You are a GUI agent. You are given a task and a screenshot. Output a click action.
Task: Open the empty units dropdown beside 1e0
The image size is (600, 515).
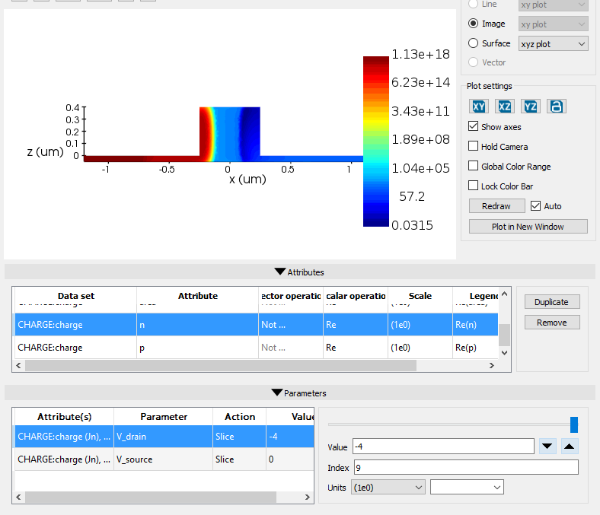coord(467,488)
